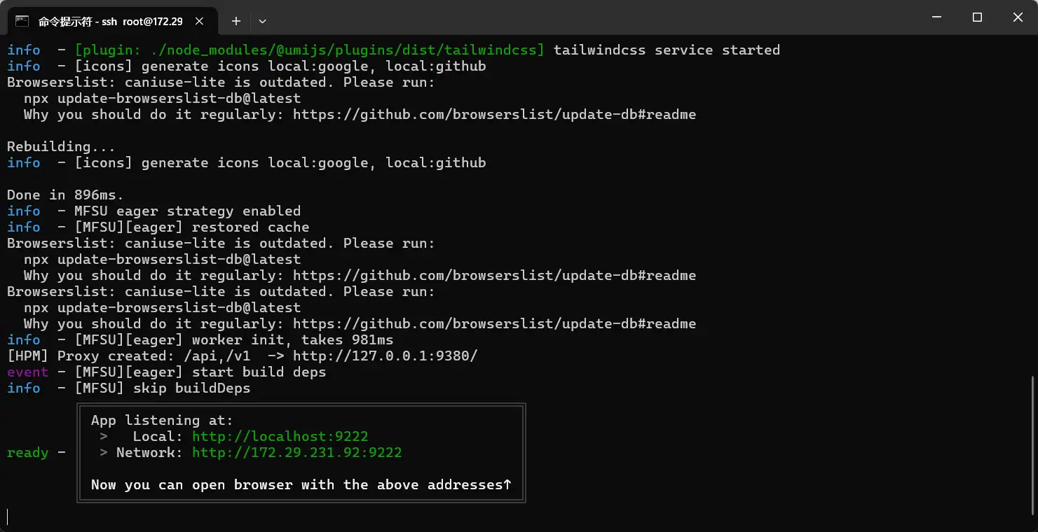Click the green tailwindcss plugin path text
Image resolution: width=1038 pixels, height=532 pixels.
(309, 50)
